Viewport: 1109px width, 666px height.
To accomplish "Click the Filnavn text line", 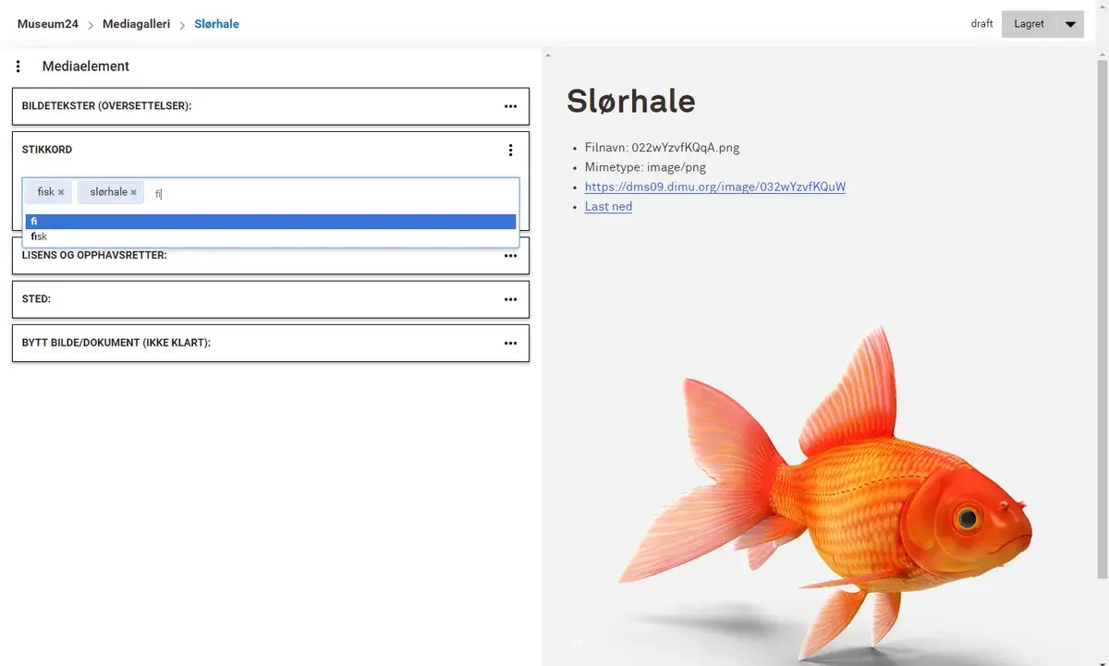I will [x=662, y=147].
